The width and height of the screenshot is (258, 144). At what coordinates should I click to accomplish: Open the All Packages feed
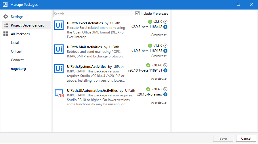26,34
